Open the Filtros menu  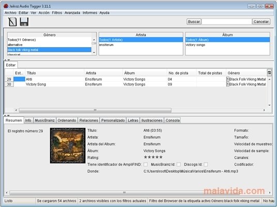click(57, 13)
